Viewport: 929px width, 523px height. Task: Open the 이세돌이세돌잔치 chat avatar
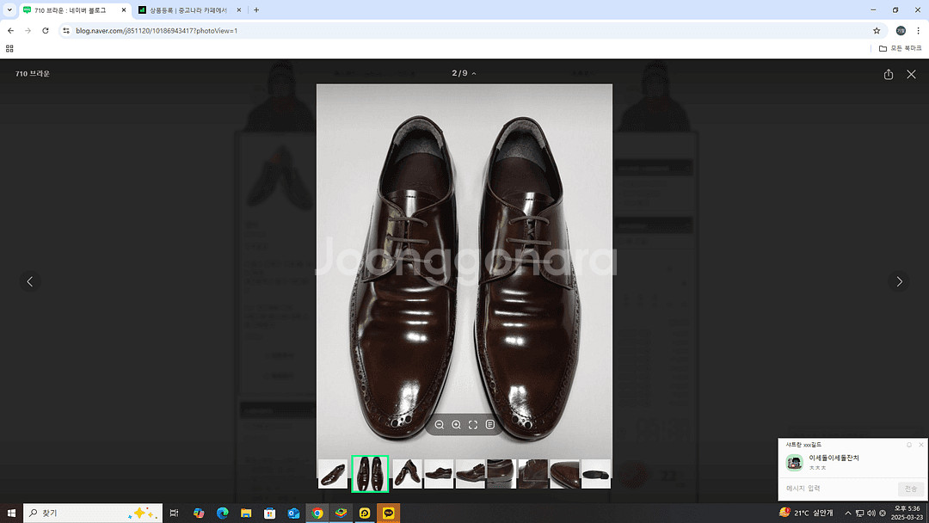click(x=794, y=462)
